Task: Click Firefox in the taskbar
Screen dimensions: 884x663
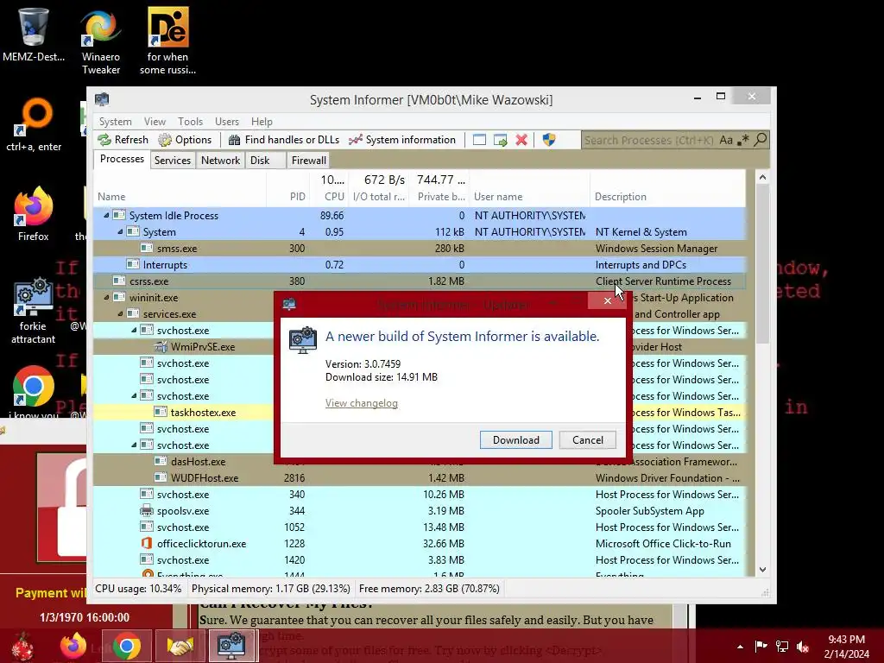Action: click(73, 646)
